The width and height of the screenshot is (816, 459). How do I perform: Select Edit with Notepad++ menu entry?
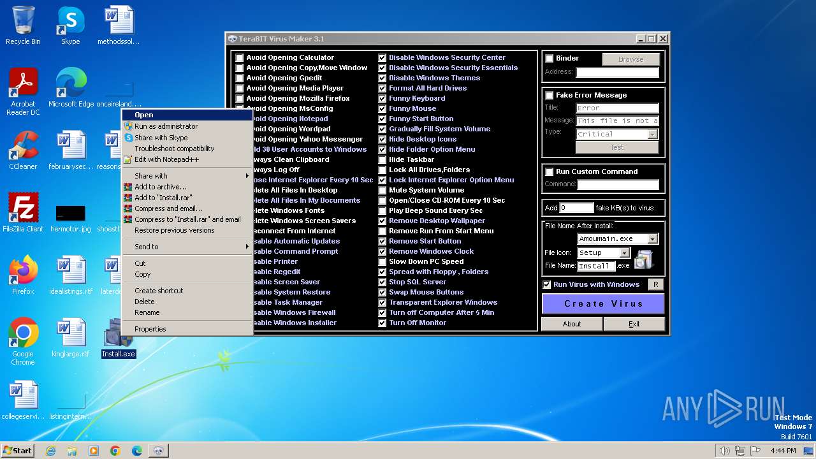187,159
